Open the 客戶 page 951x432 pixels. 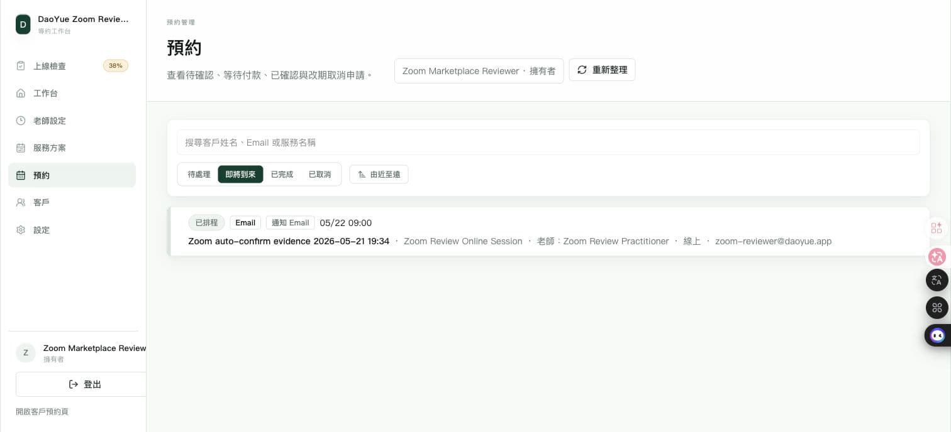point(72,202)
